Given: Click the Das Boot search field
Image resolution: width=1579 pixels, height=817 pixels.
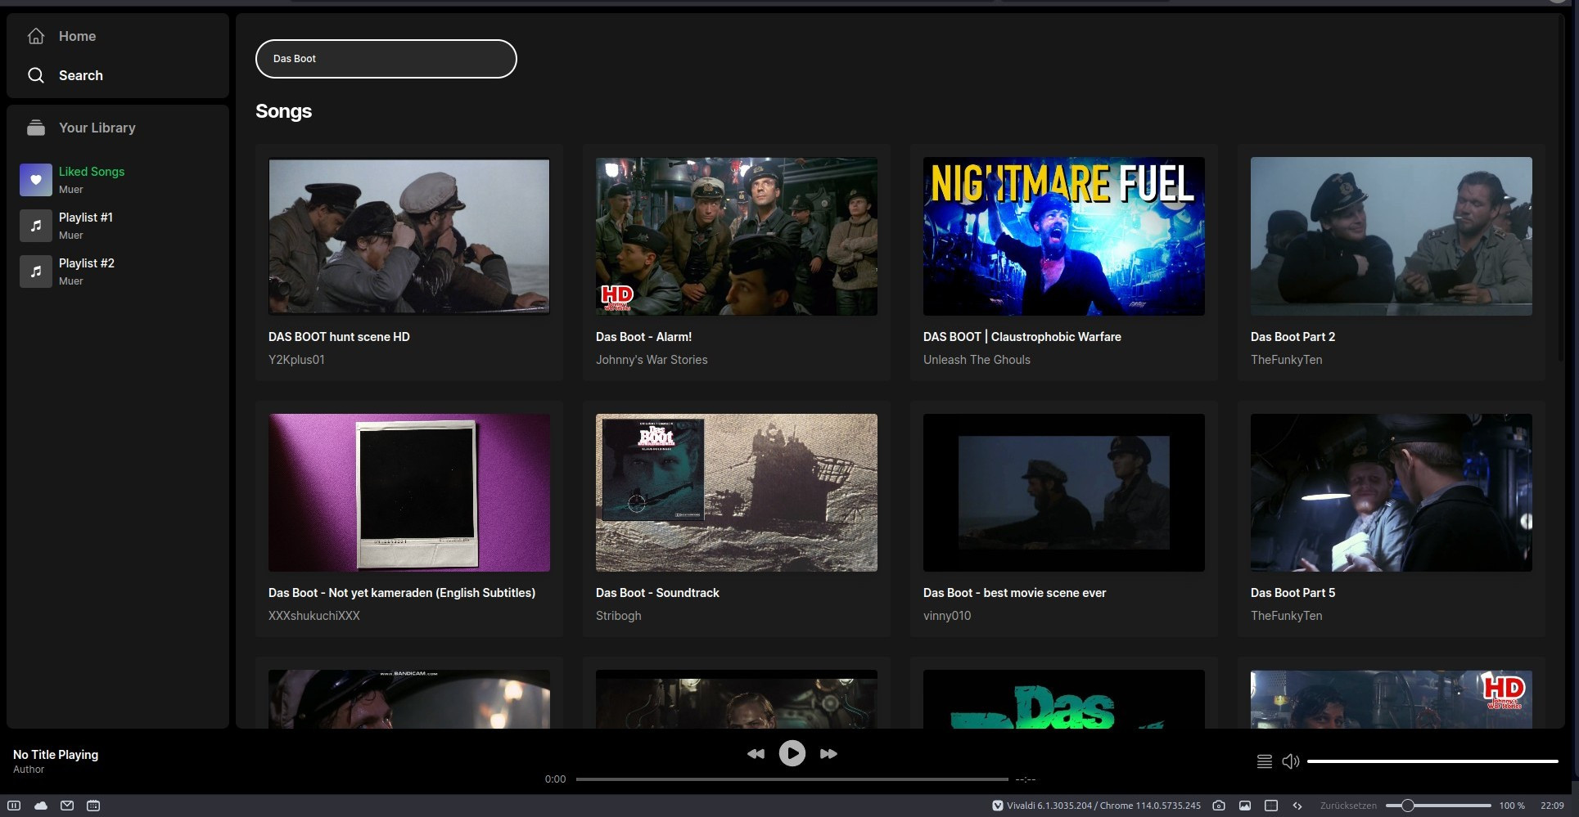Looking at the screenshot, I should (386, 59).
